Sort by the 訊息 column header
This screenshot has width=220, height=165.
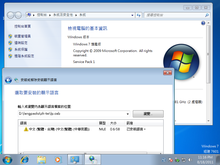(x=144, y=123)
